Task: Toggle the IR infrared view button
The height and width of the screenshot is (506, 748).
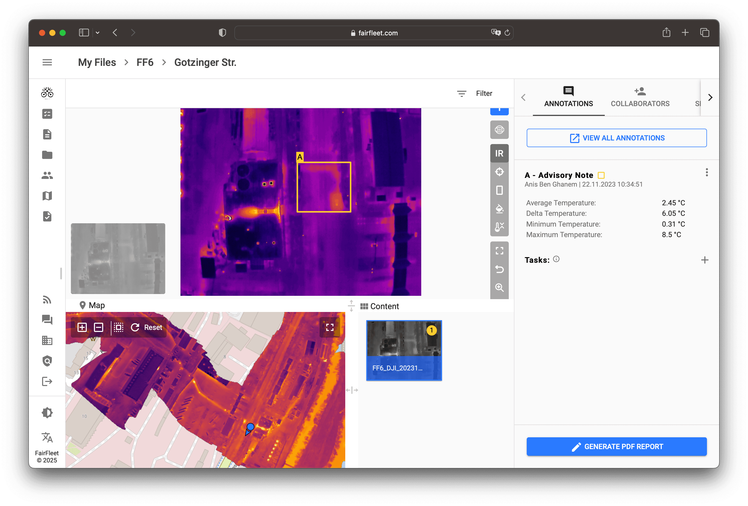Action: coord(499,153)
